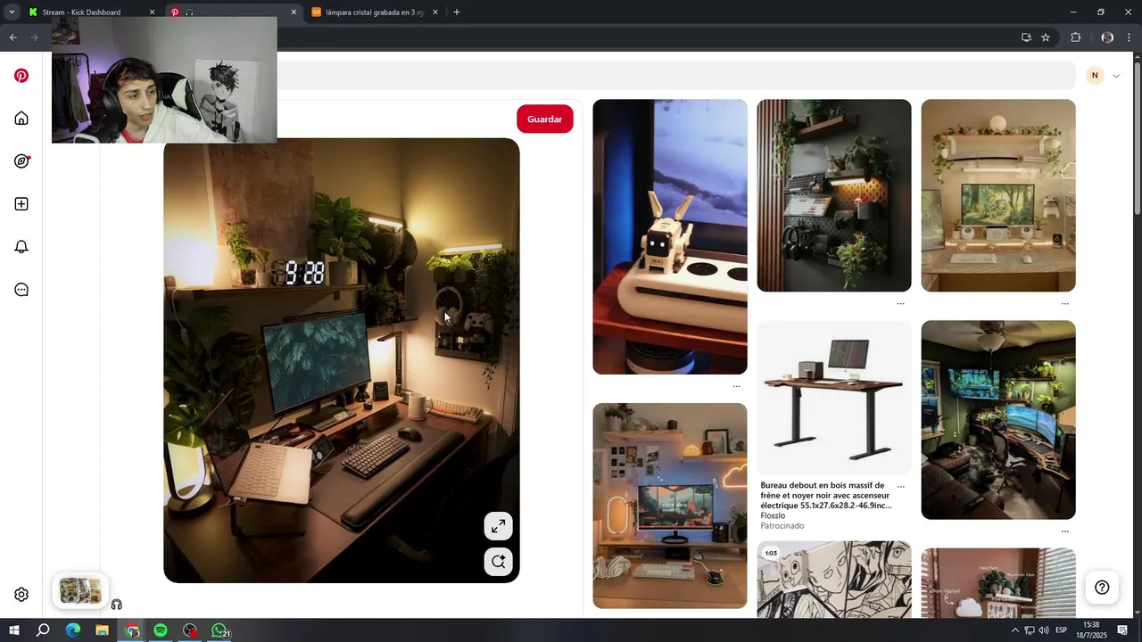Open the Windows notification center

click(1123, 630)
